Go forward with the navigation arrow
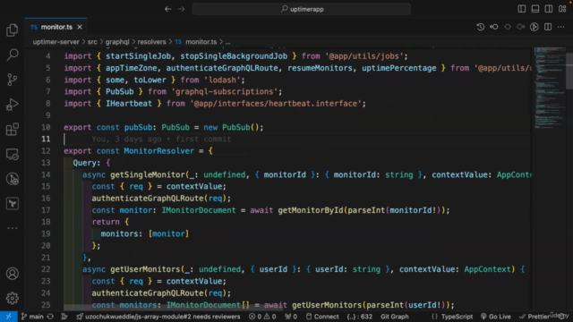The height and width of the screenshot is (322, 573). coord(181,9)
